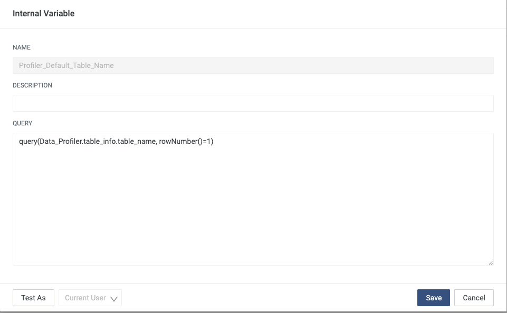Click the QUERY field label
507x313 pixels.
(22, 123)
